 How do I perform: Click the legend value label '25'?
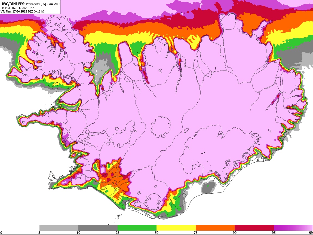[x=118, y=233]
